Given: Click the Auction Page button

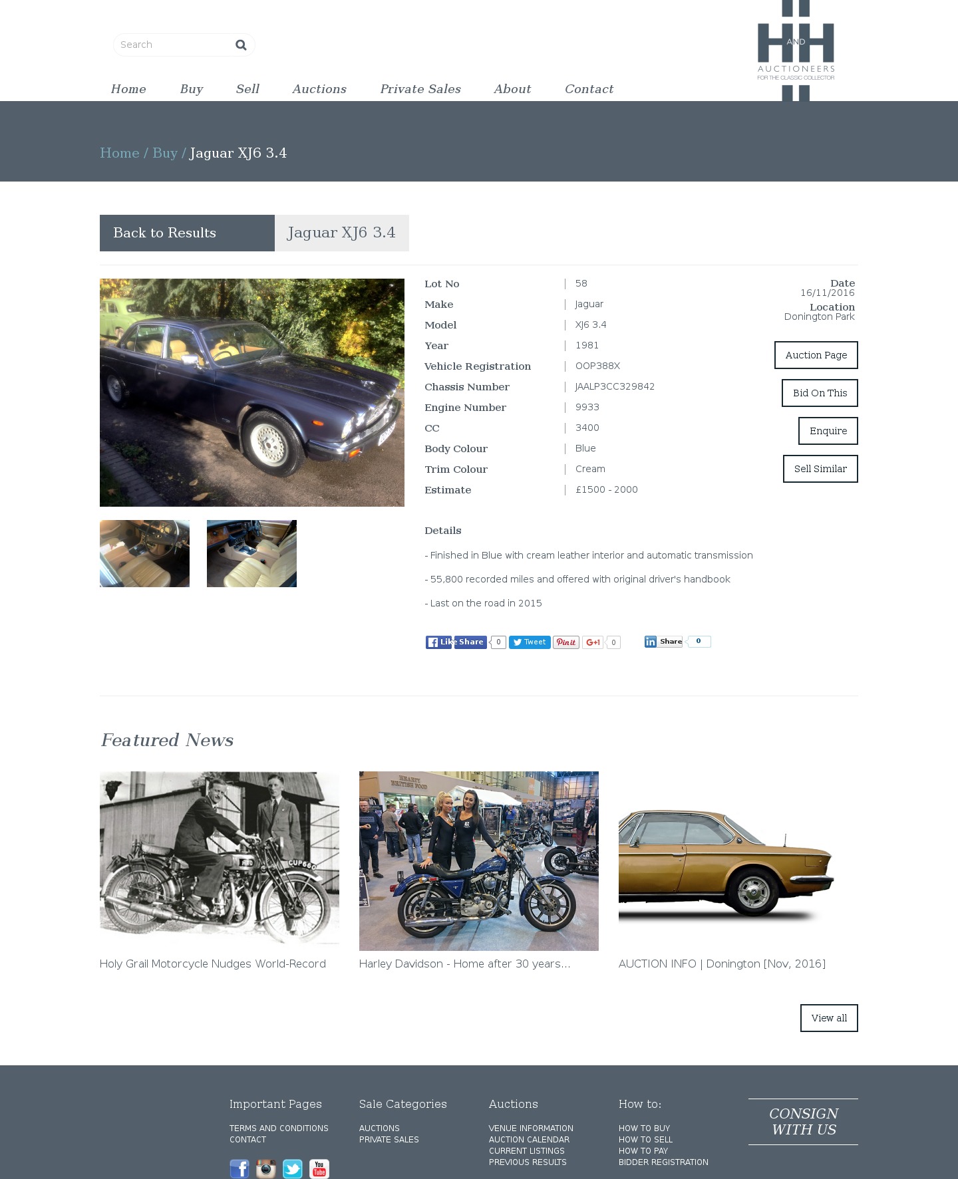Looking at the screenshot, I should [x=816, y=355].
